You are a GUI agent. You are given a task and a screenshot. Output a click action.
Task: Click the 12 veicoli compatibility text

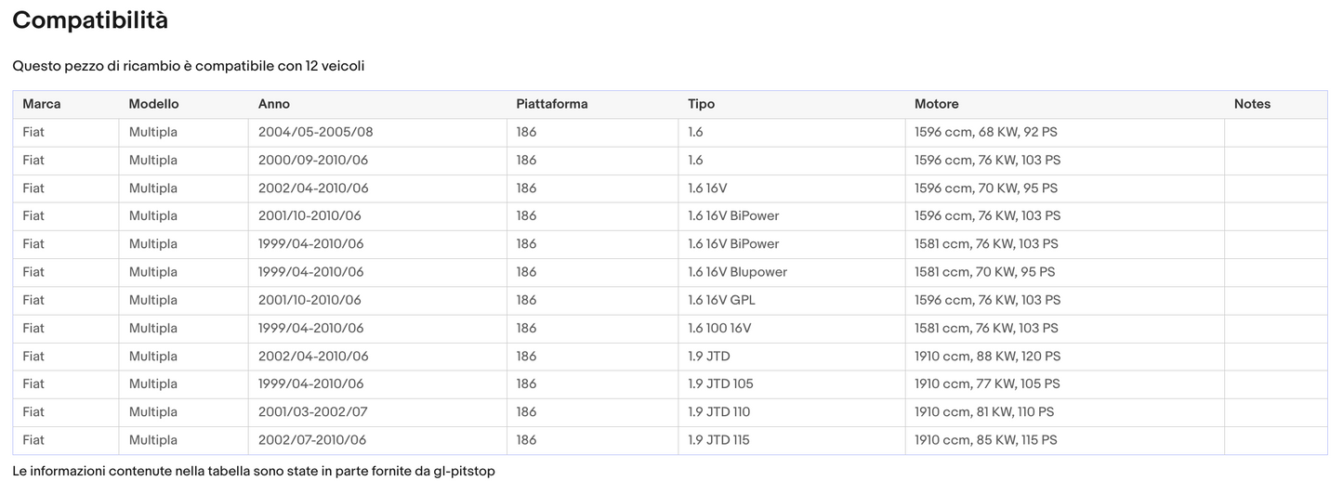pyautogui.click(x=335, y=66)
